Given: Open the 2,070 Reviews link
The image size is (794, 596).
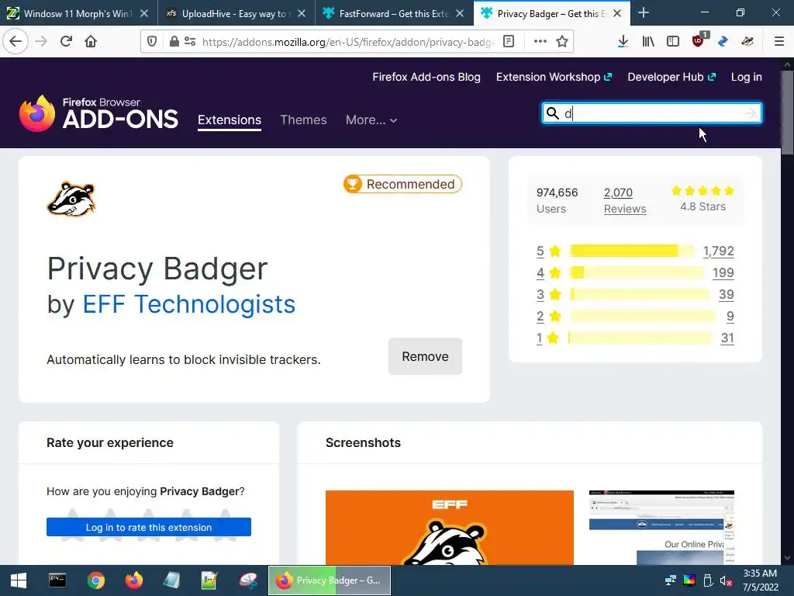Looking at the screenshot, I should click(x=625, y=201).
